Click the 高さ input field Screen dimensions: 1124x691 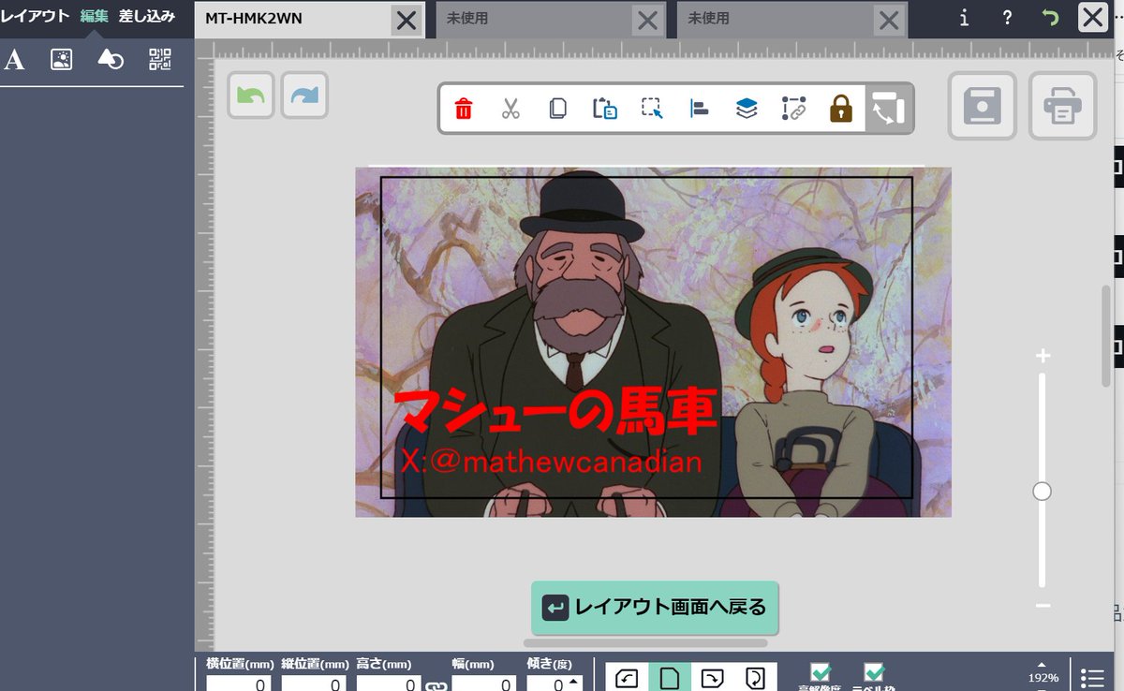[389, 684]
